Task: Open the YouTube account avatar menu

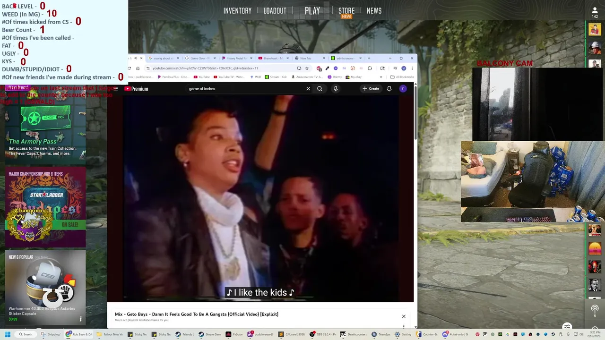Action: click(x=403, y=89)
